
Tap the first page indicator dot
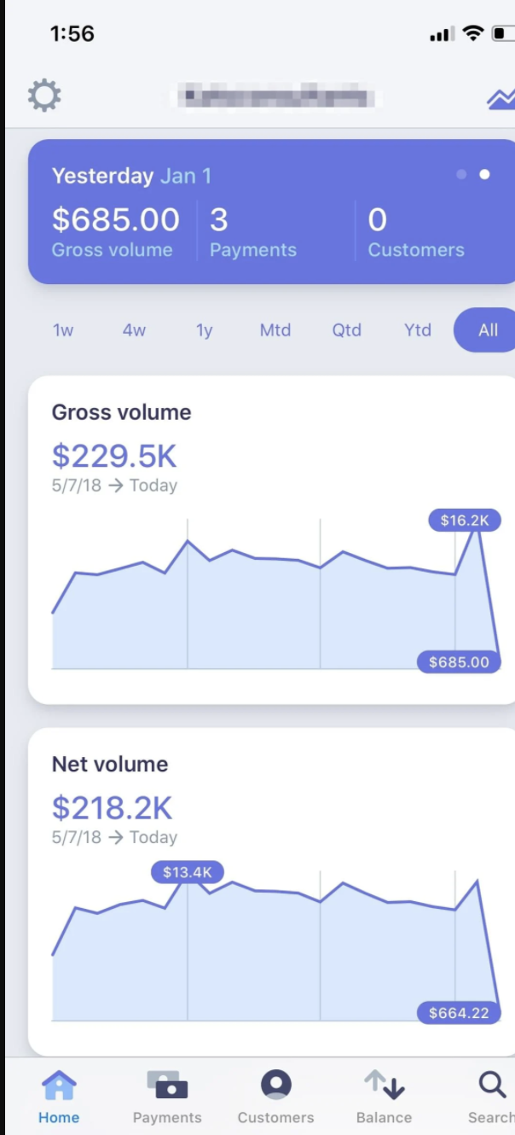pyautogui.click(x=461, y=175)
